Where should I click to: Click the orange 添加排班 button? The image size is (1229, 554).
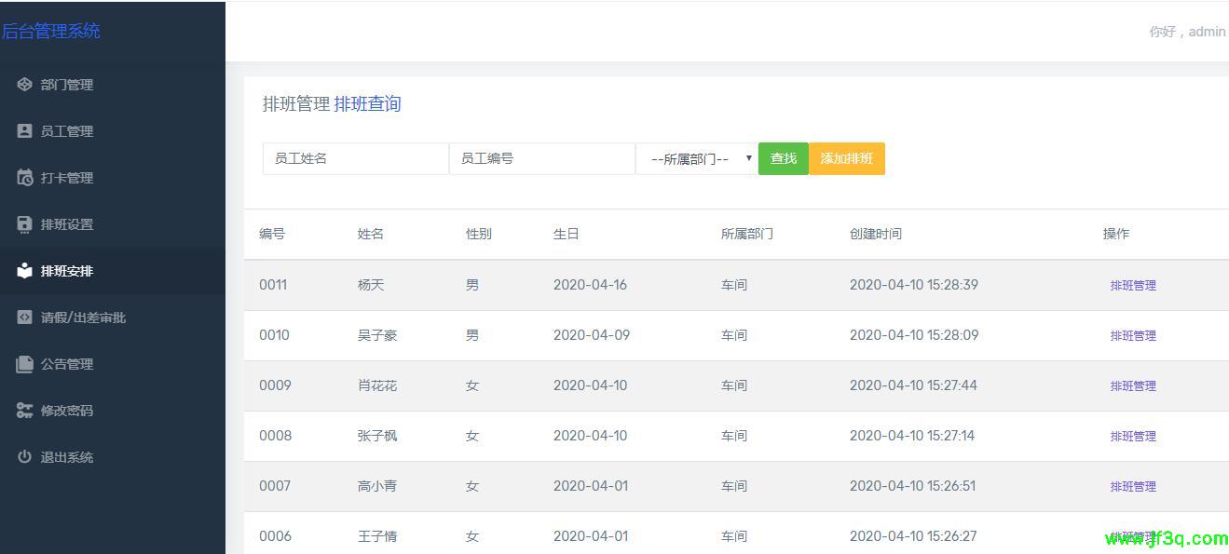[845, 158]
